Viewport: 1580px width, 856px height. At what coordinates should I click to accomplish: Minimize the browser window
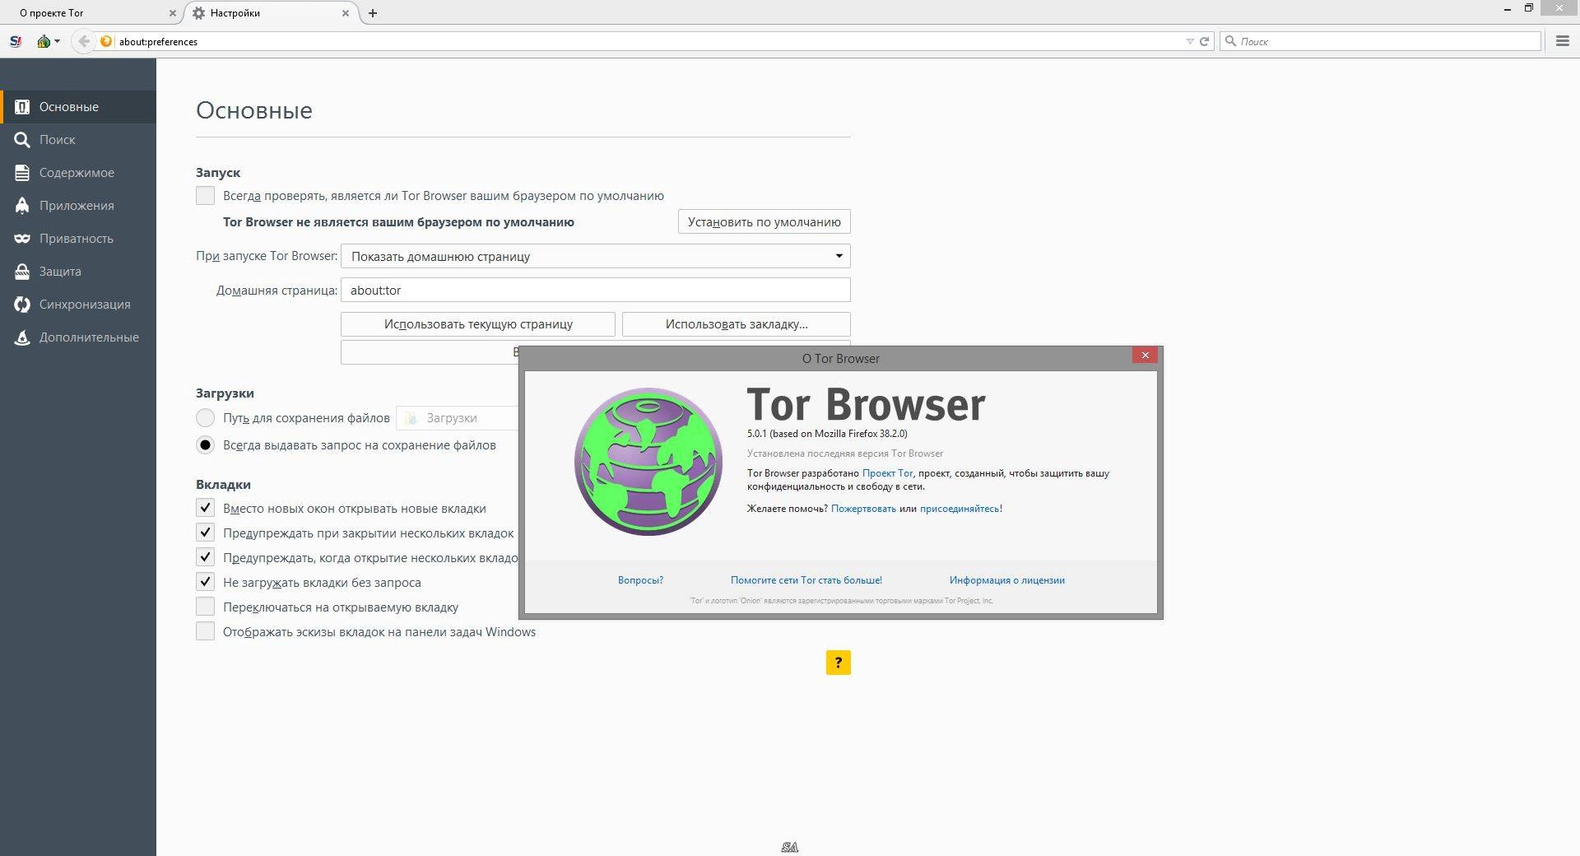click(1508, 9)
